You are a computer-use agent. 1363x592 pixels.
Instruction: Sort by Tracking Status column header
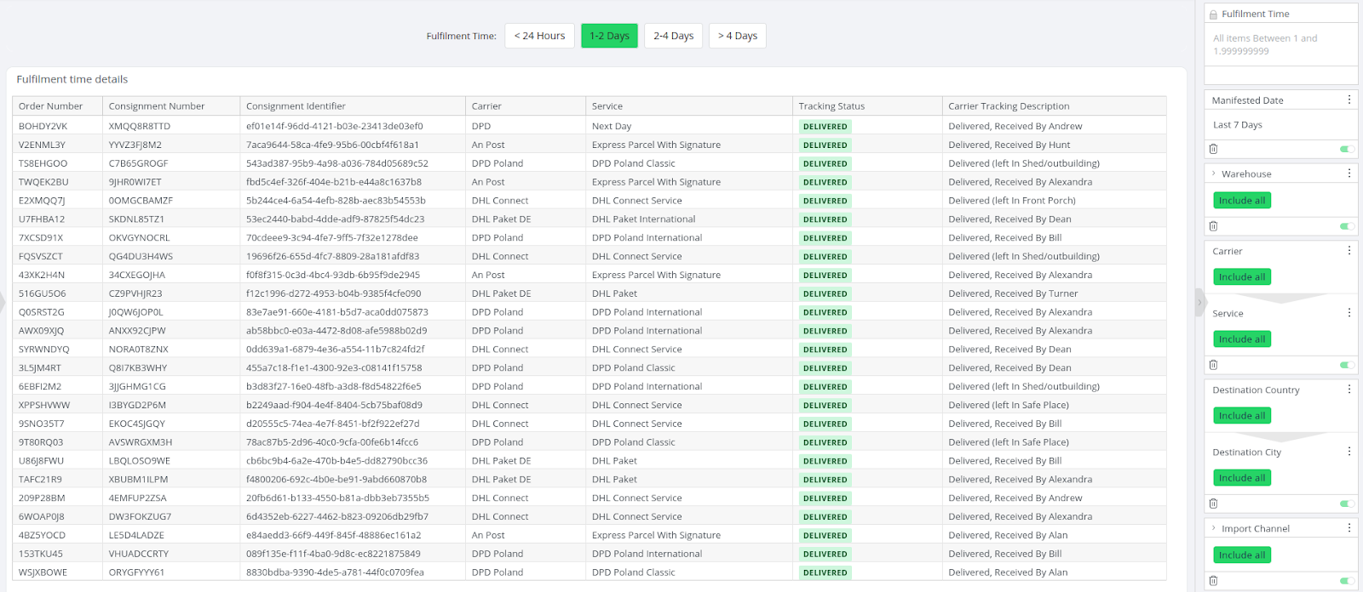tap(831, 106)
